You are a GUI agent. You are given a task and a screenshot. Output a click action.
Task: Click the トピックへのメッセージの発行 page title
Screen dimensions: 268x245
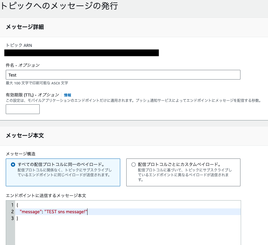tap(59, 6)
